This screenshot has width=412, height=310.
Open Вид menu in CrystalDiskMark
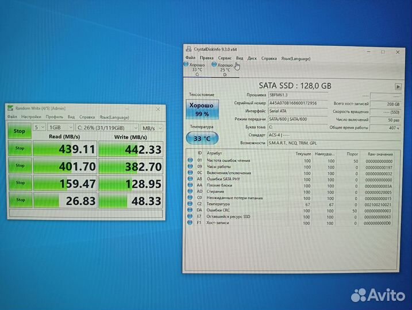[x=71, y=117]
